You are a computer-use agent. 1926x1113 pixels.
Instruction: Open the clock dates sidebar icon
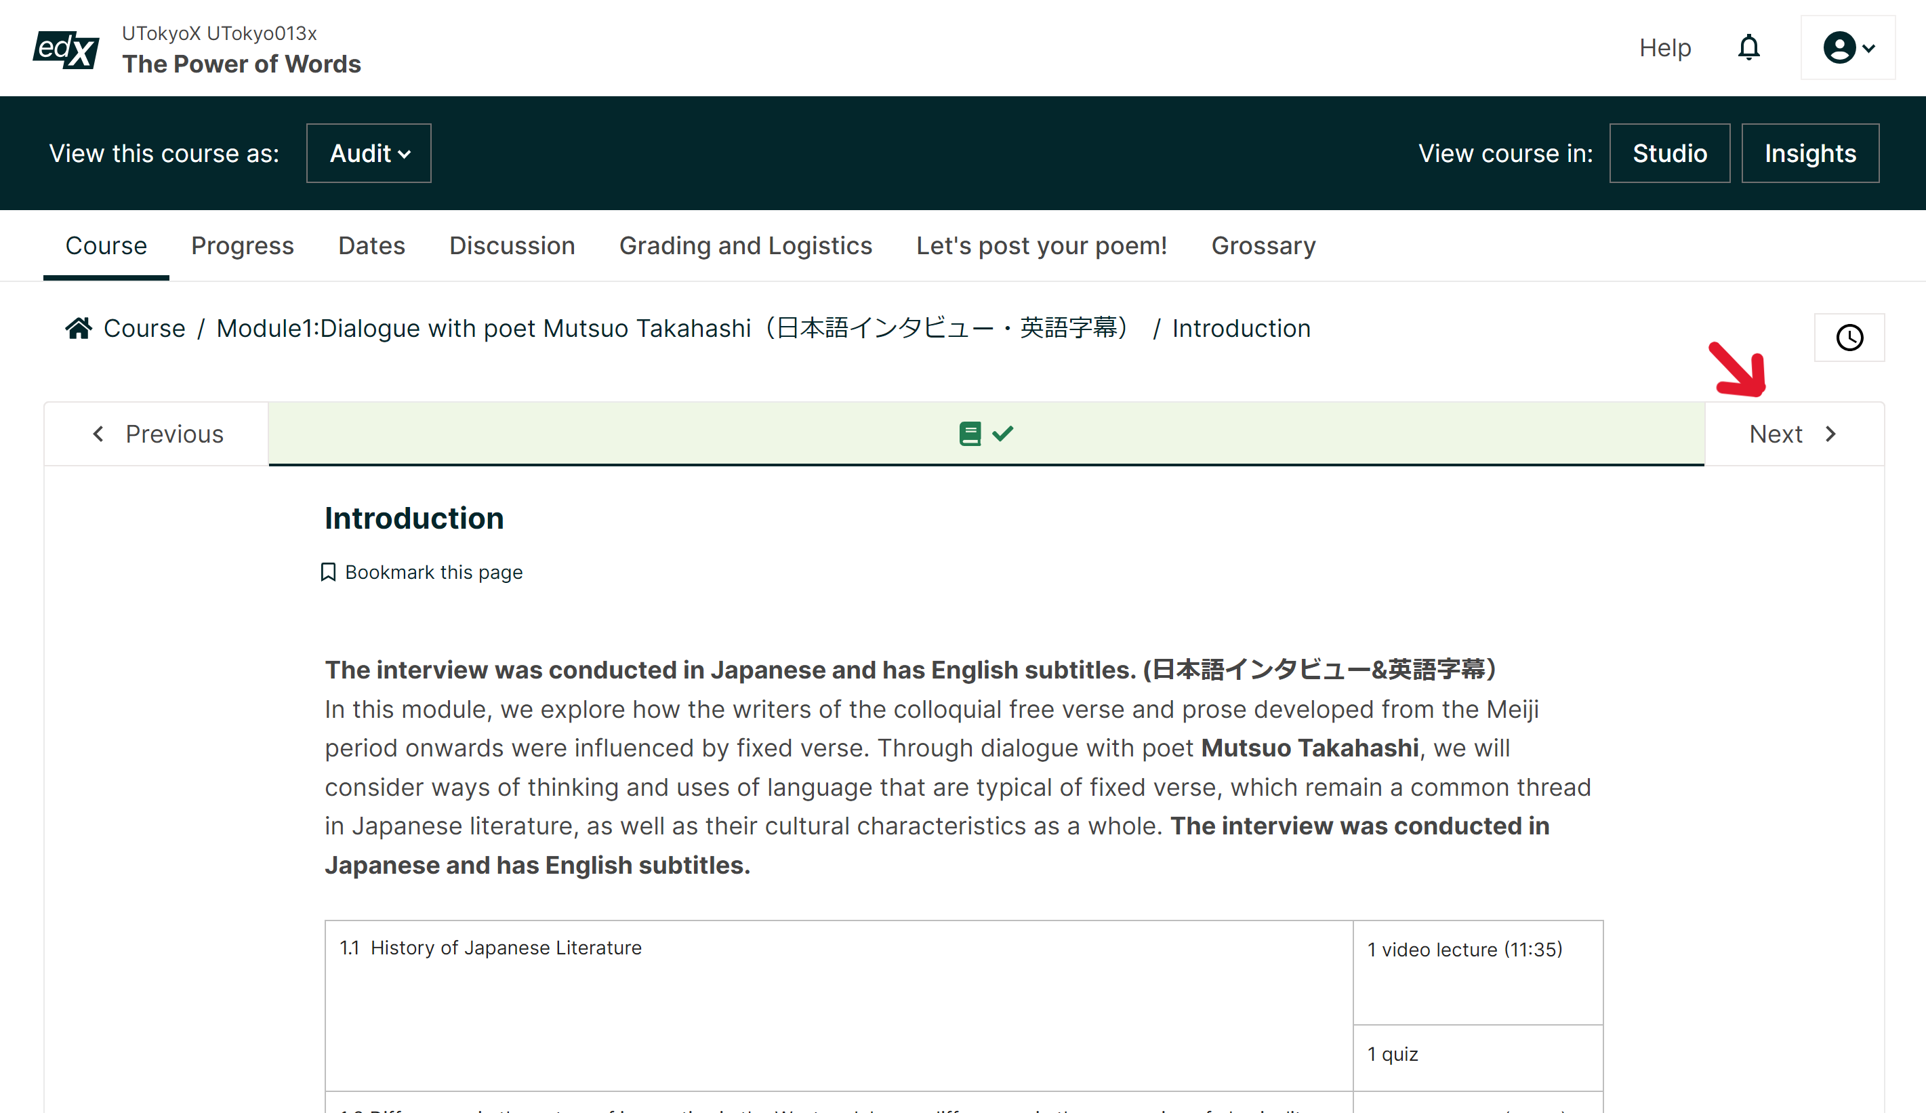[1849, 337]
